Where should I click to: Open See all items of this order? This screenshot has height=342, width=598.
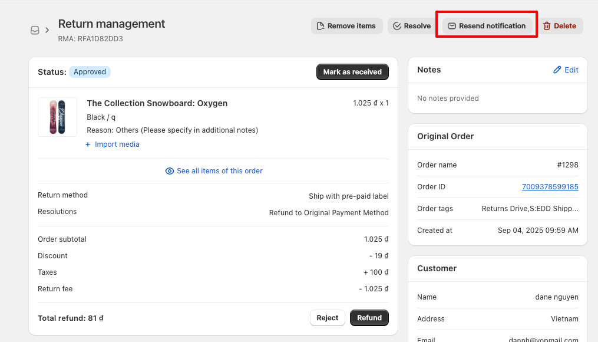219,170
